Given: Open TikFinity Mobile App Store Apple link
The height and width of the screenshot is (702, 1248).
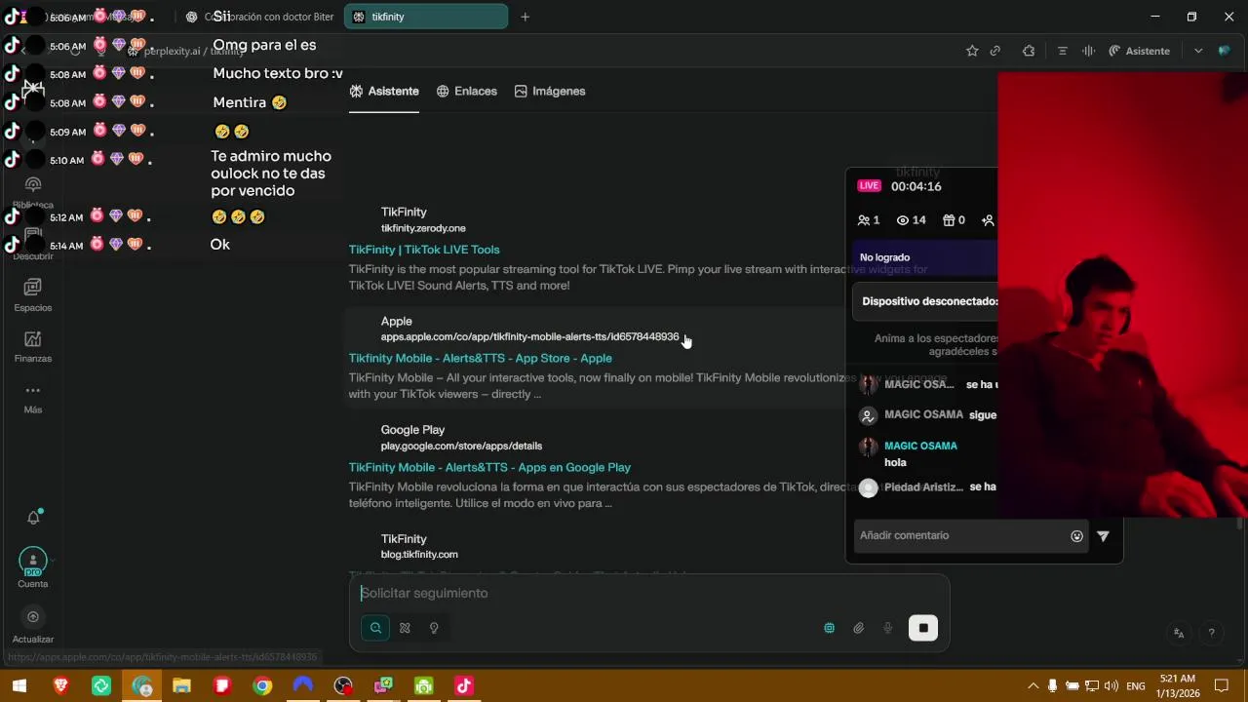Looking at the screenshot, I should tap(481, 358).
